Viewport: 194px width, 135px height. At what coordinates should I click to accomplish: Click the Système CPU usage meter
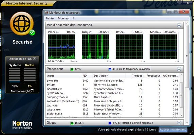point(15,75)
